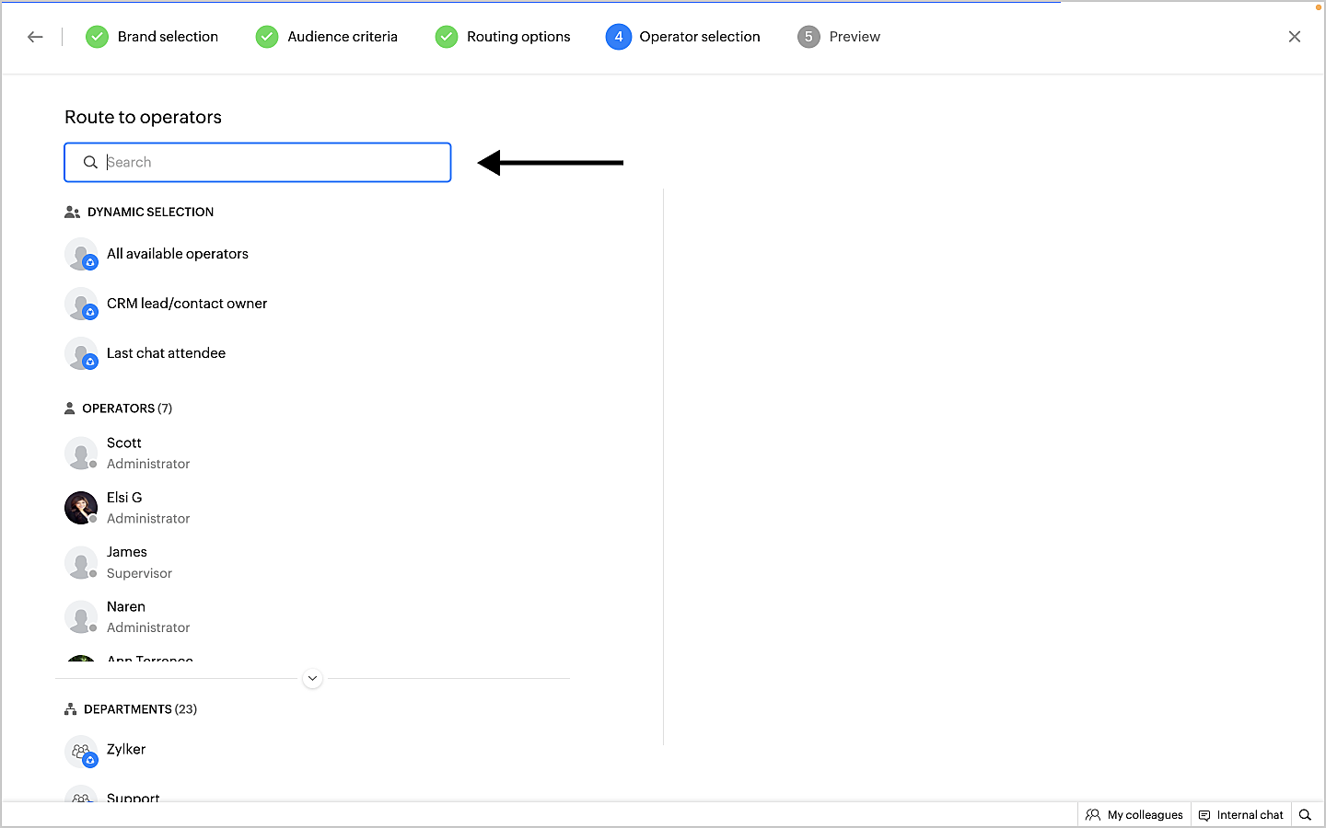
Task: Click Naren's avatar
Action: point(81,617)
